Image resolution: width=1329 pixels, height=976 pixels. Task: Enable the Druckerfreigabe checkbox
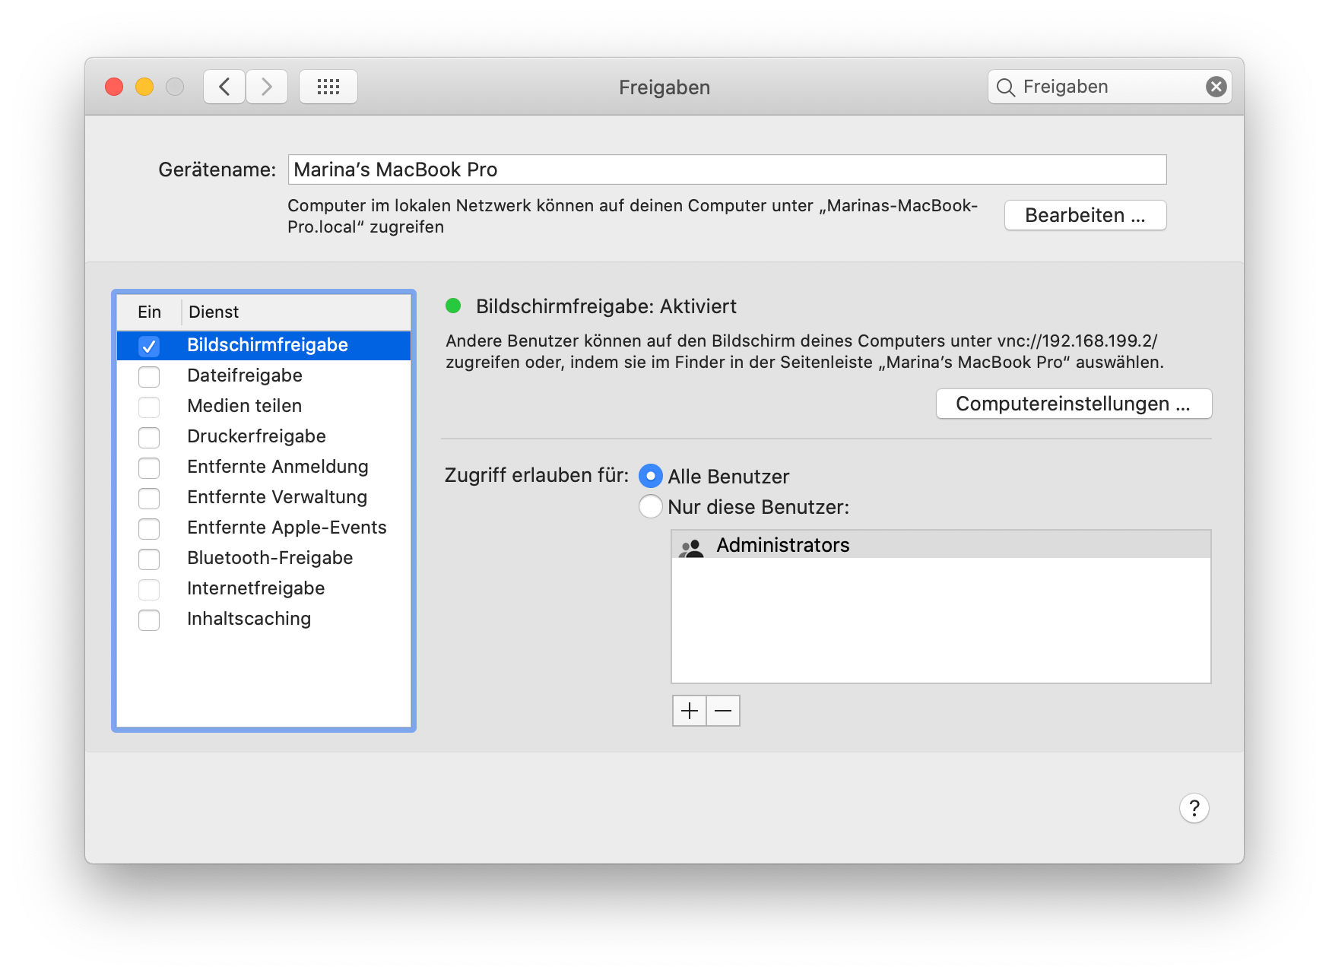pyautogui.click(x=149, y=437)
